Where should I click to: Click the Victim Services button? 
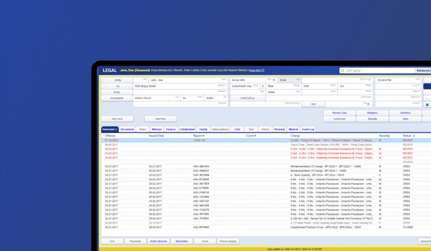159,241
